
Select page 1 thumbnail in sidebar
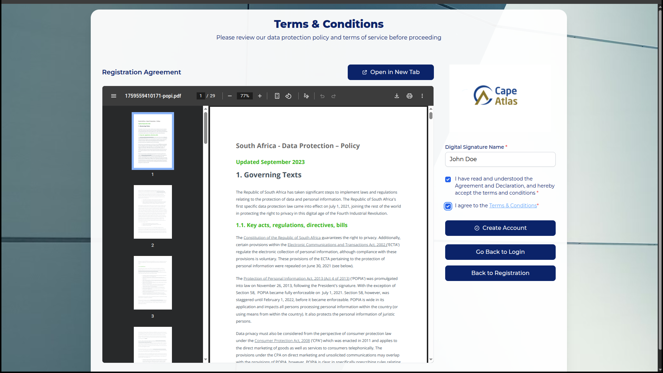click(x=153, y=141)
